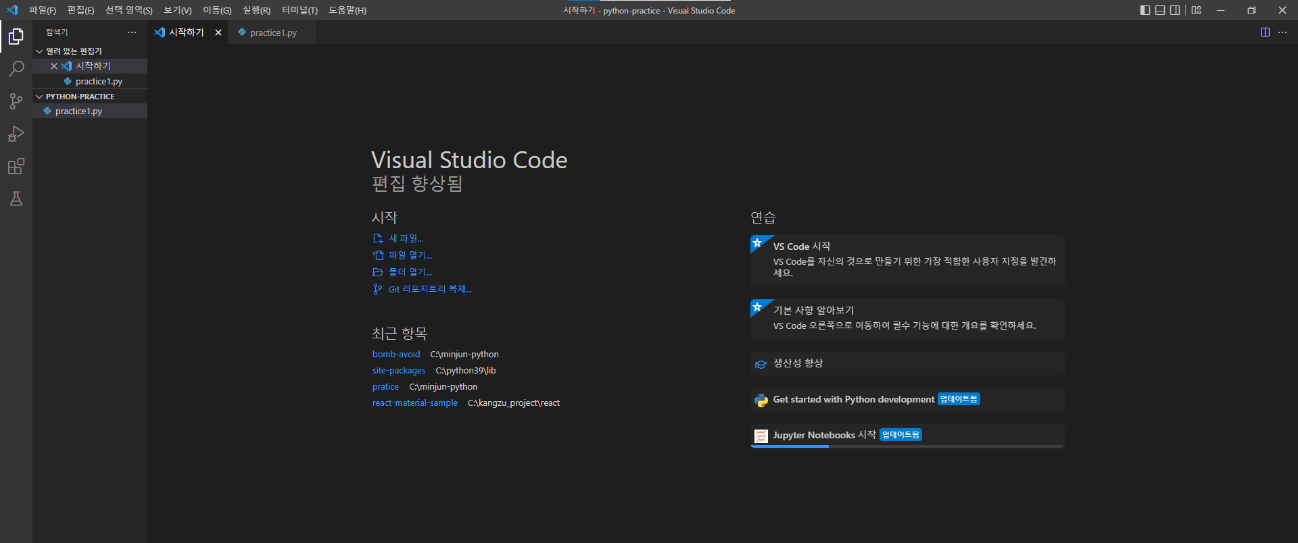Select 시작하기 entry in open editors
This screenshot has height=543, width=1298.
point(90,66)
